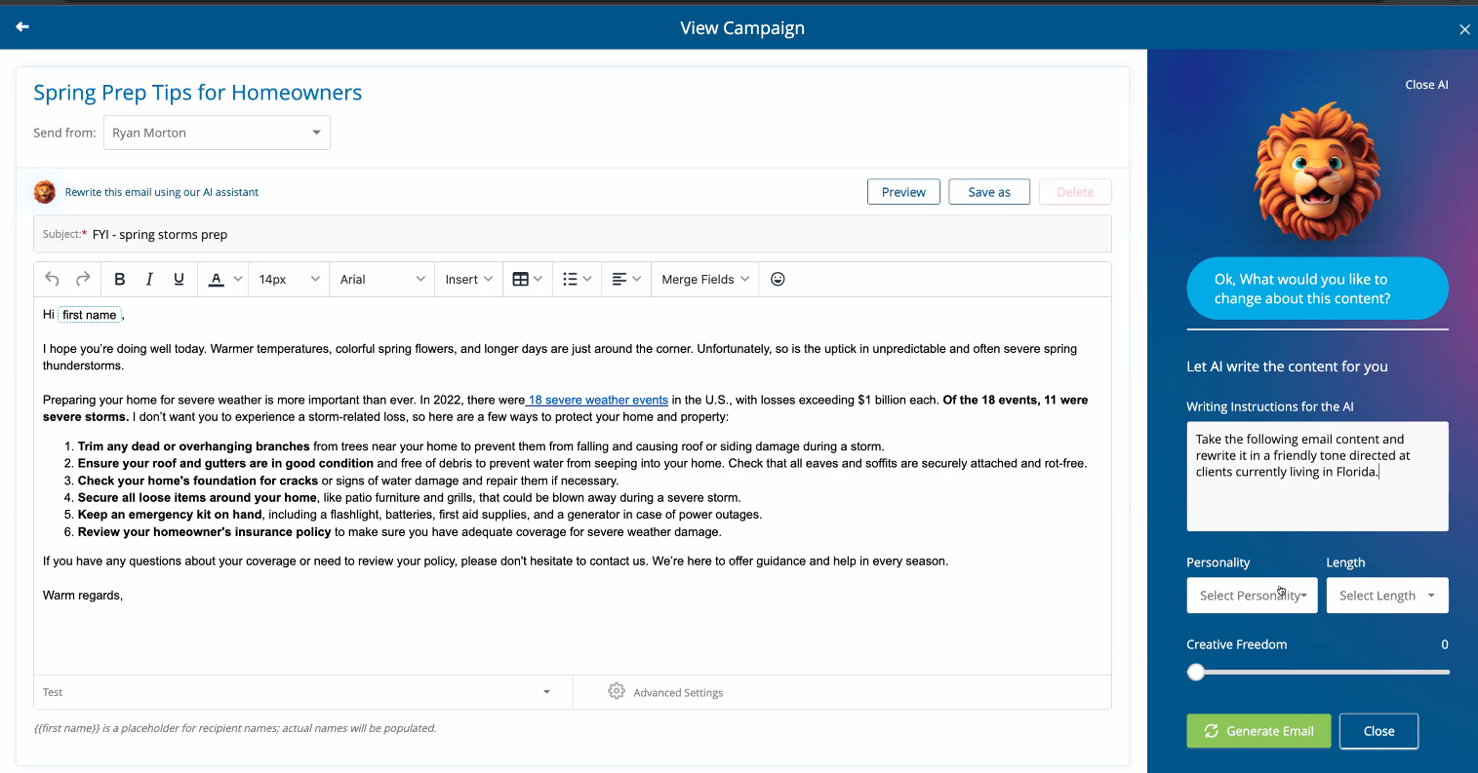Click the redo arrow in editor toolbar

(x=83, y=279)
